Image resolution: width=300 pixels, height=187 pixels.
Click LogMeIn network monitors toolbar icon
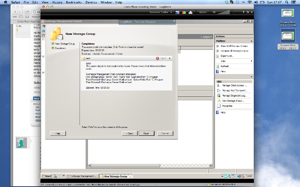coord(190,12)
